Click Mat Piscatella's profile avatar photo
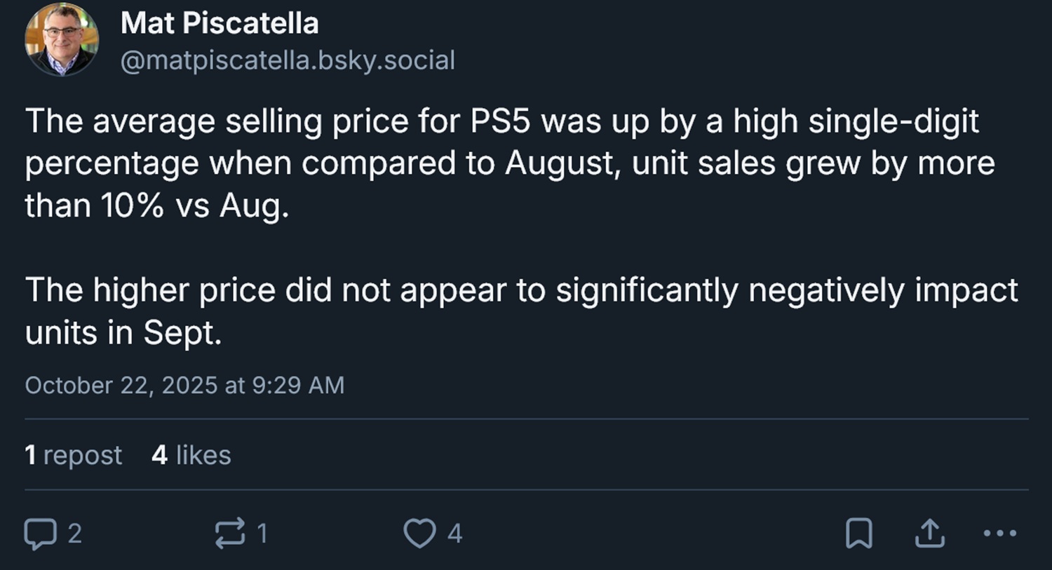Image resolution: width=1052 pixels, height=570 pixels. click(62, 39)
